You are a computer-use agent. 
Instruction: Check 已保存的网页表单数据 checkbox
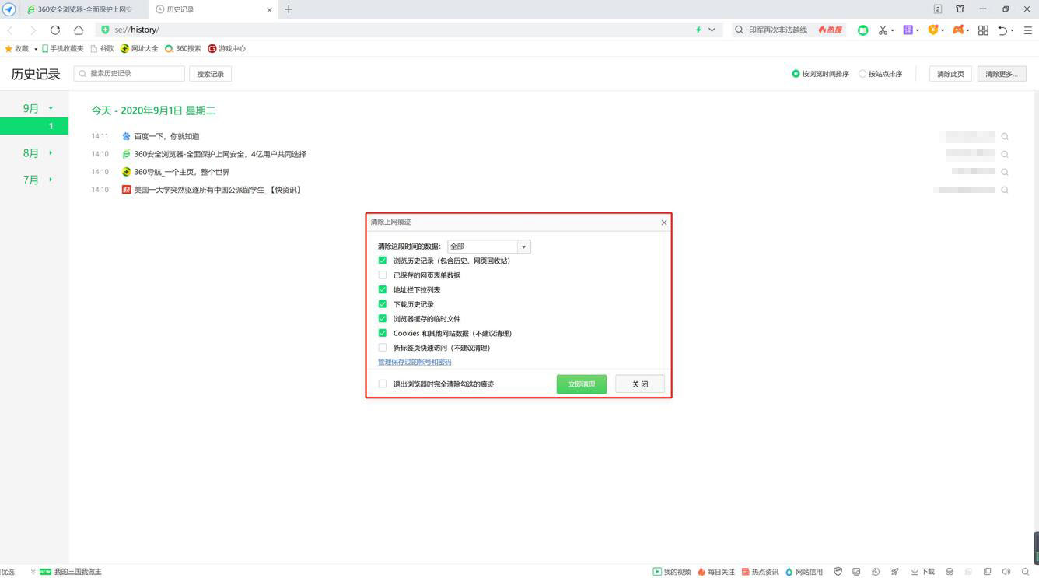click(x=382, y=275)
